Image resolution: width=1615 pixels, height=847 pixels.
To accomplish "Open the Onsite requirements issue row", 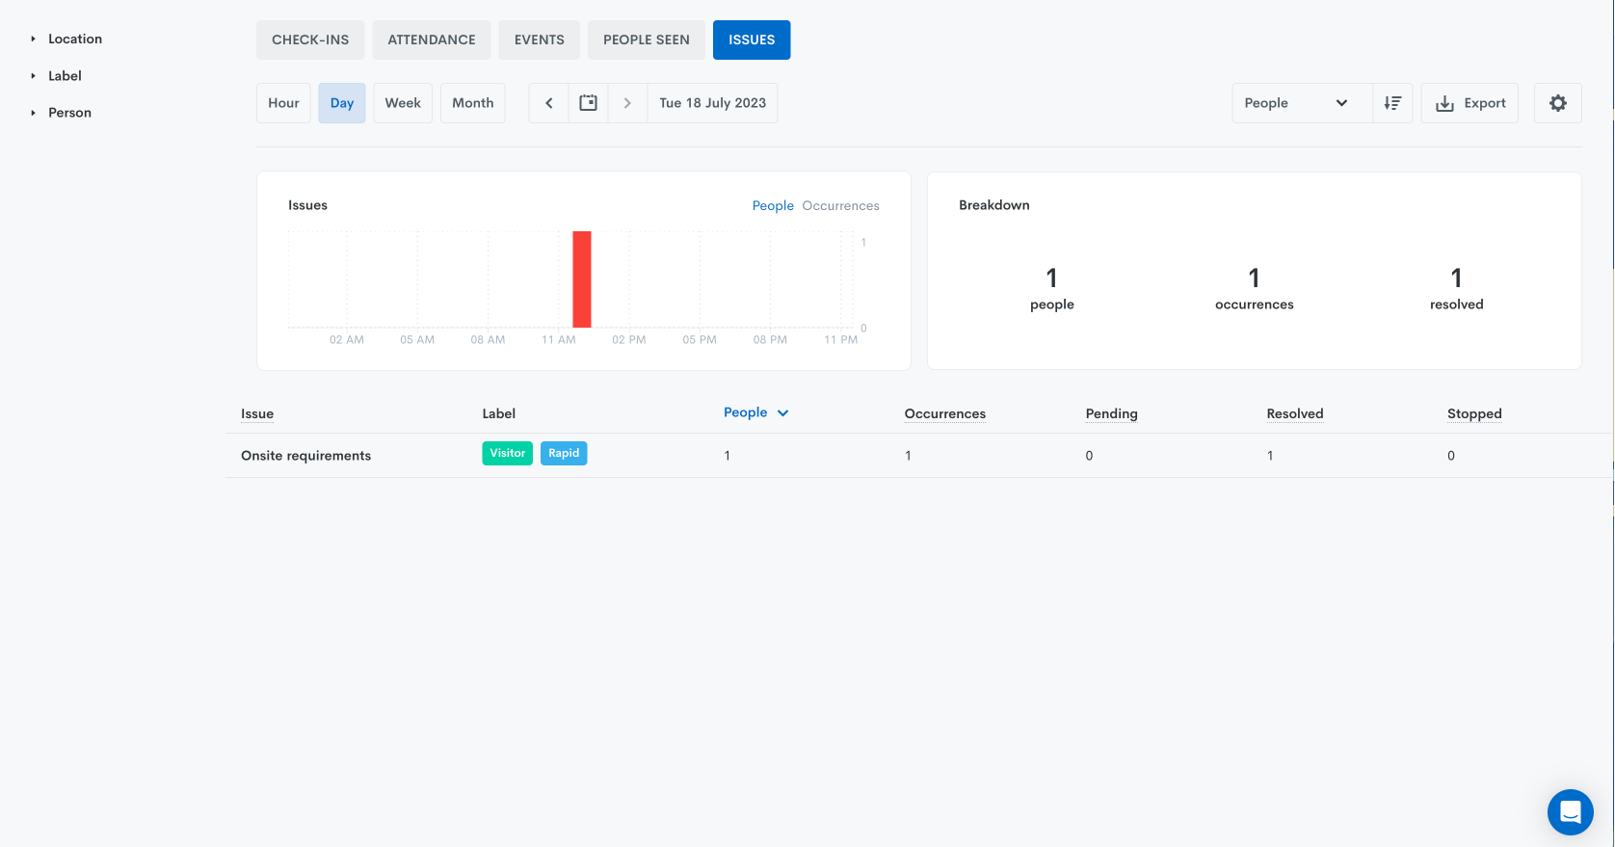I will click(x=919, y=456).
